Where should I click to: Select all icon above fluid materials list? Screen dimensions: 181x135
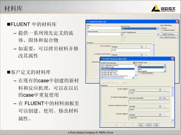click(x=134, y=63)
